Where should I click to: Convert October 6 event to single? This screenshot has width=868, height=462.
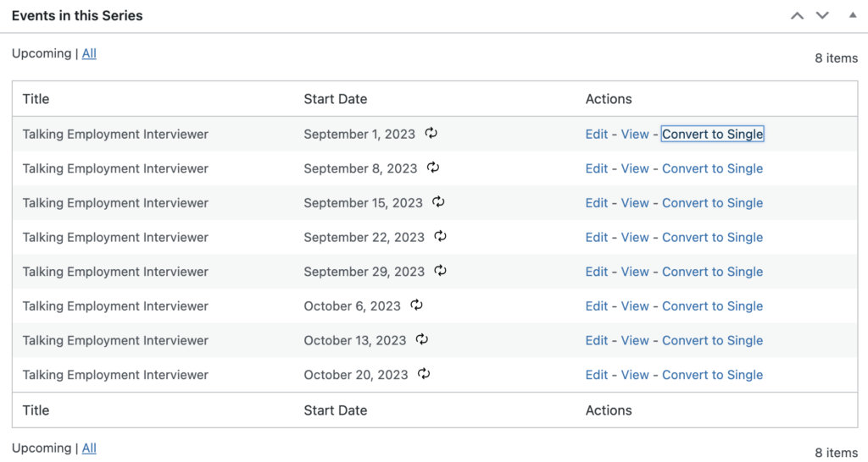point(712,306)
